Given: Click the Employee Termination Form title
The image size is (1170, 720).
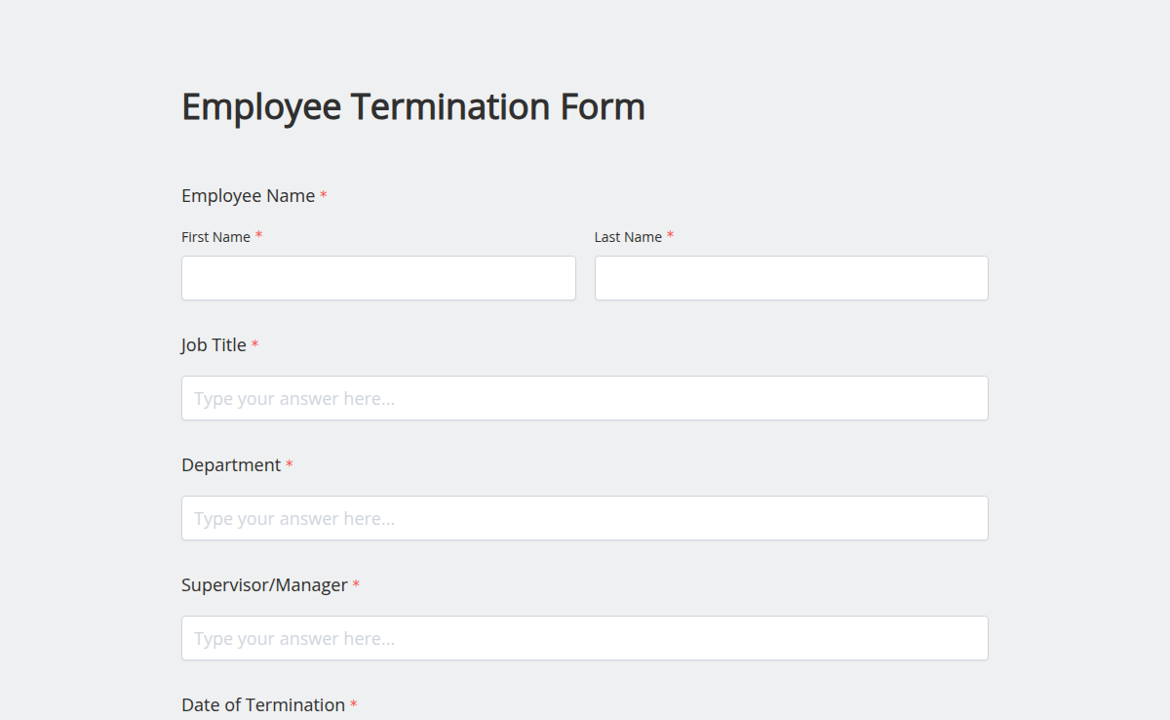Looking at the screenshot, I should pyautogui.click(x=412, y=105).
